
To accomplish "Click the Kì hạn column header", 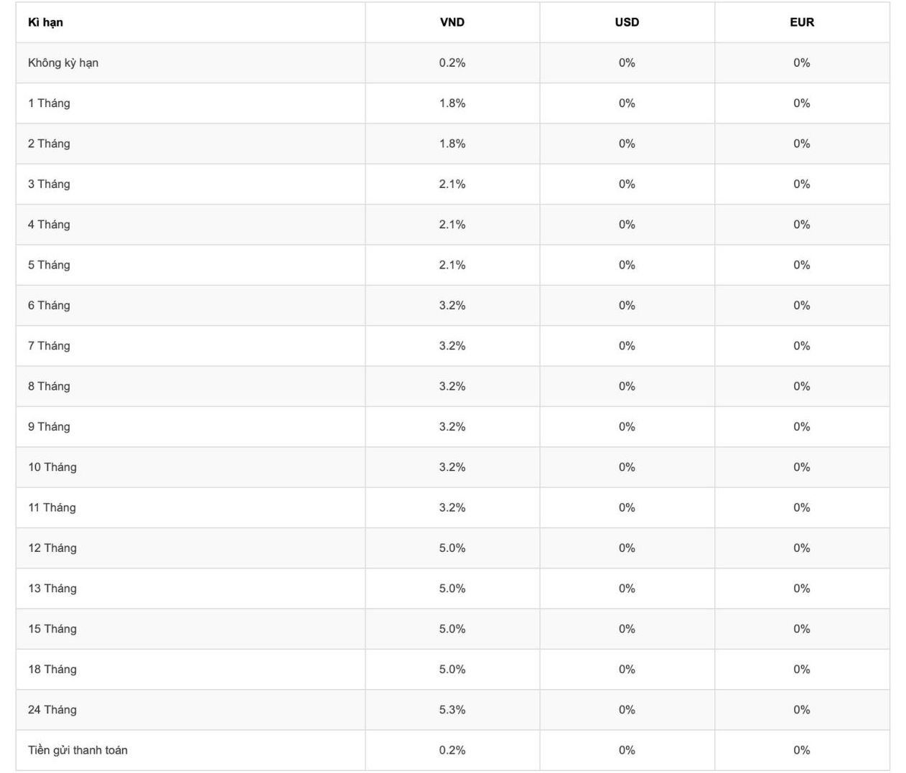I will (x=45, y=22).
